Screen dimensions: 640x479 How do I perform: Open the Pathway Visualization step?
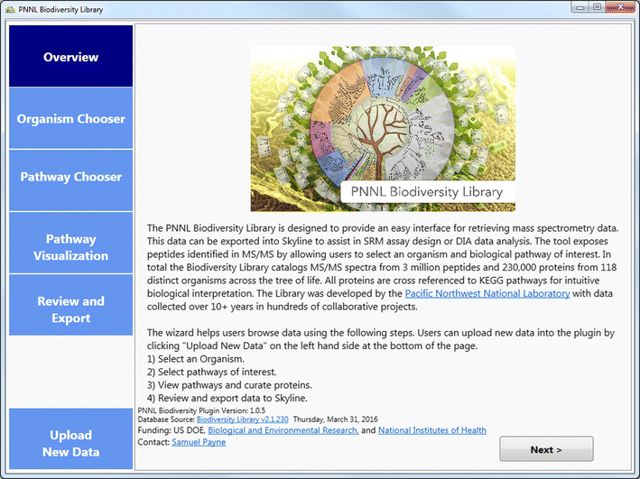coord(71,243)
